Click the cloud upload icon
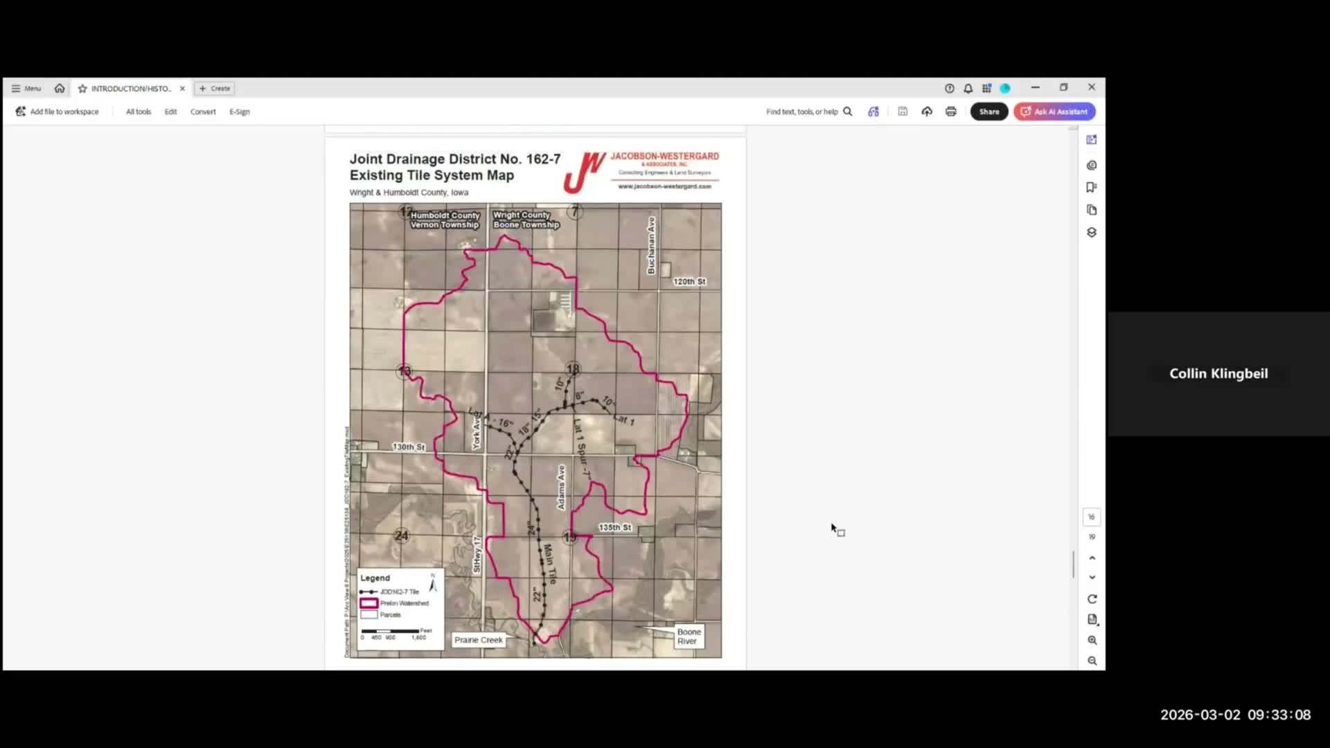The image size is (1330, 748). [927, 112]
